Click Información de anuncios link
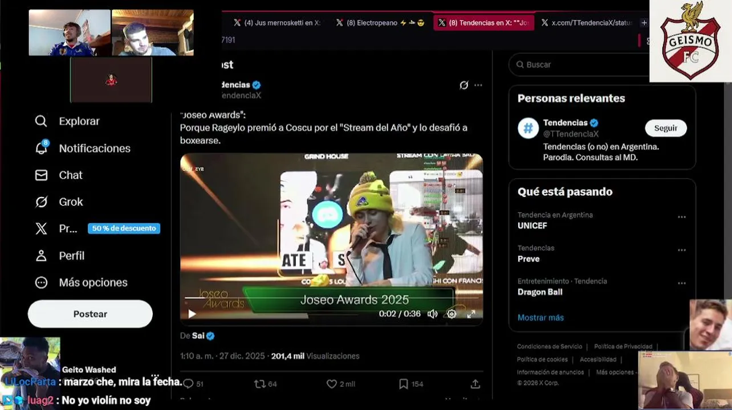Viewport: 732px width, 410px height. (550, 372)
